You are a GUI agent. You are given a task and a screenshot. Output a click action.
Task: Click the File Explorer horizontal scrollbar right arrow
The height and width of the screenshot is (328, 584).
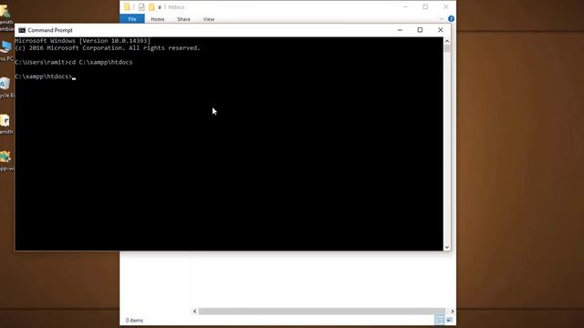pyautogui.click(x=453, y=312)
